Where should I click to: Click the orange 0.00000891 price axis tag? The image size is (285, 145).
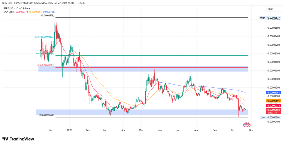click(273, 101)
